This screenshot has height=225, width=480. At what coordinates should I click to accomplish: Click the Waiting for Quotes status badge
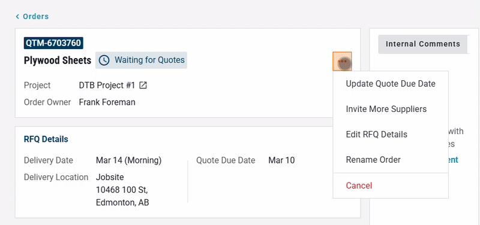pyautogui.click(x=141, y=60)
